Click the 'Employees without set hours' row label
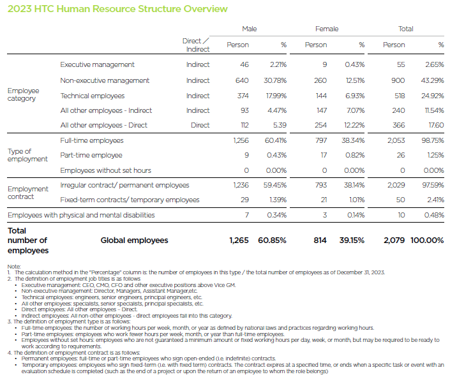 tap(105, 170)
